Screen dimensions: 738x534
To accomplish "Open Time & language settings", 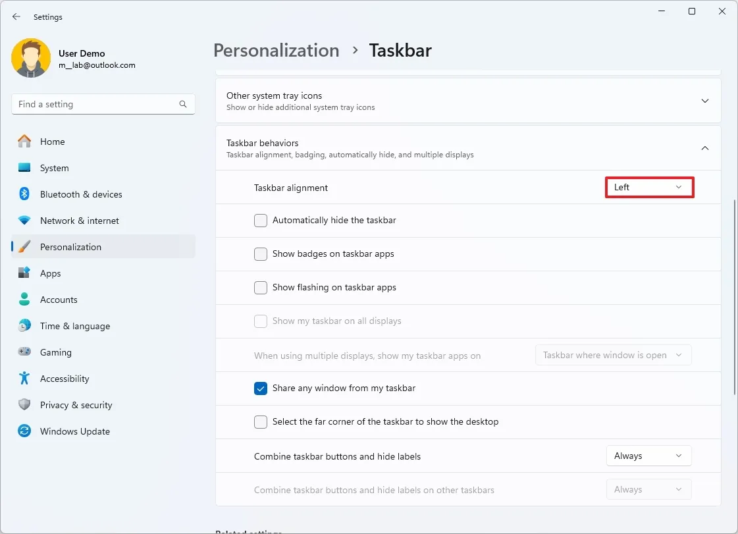I will point(74,326).
